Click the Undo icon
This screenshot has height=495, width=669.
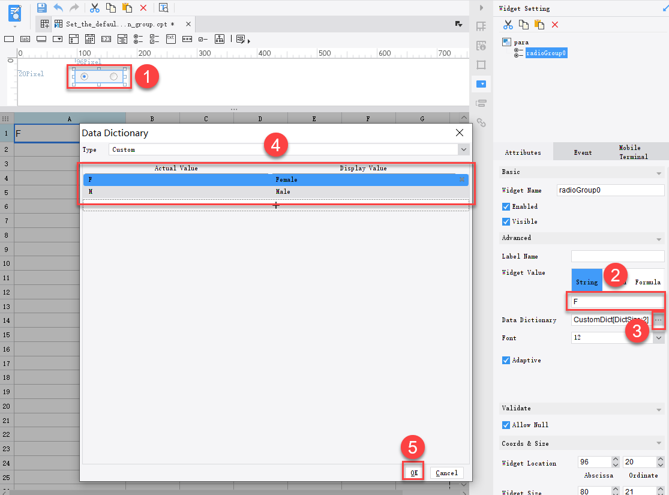click(x=58, y=7)
